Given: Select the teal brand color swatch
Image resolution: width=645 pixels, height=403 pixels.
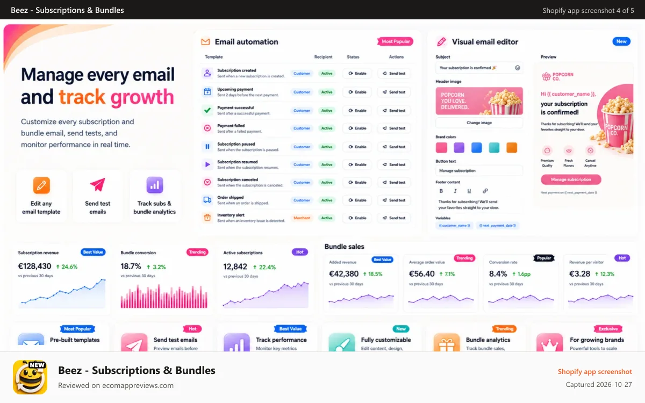Looking at the screenshot, I should (x=494, y=148).
